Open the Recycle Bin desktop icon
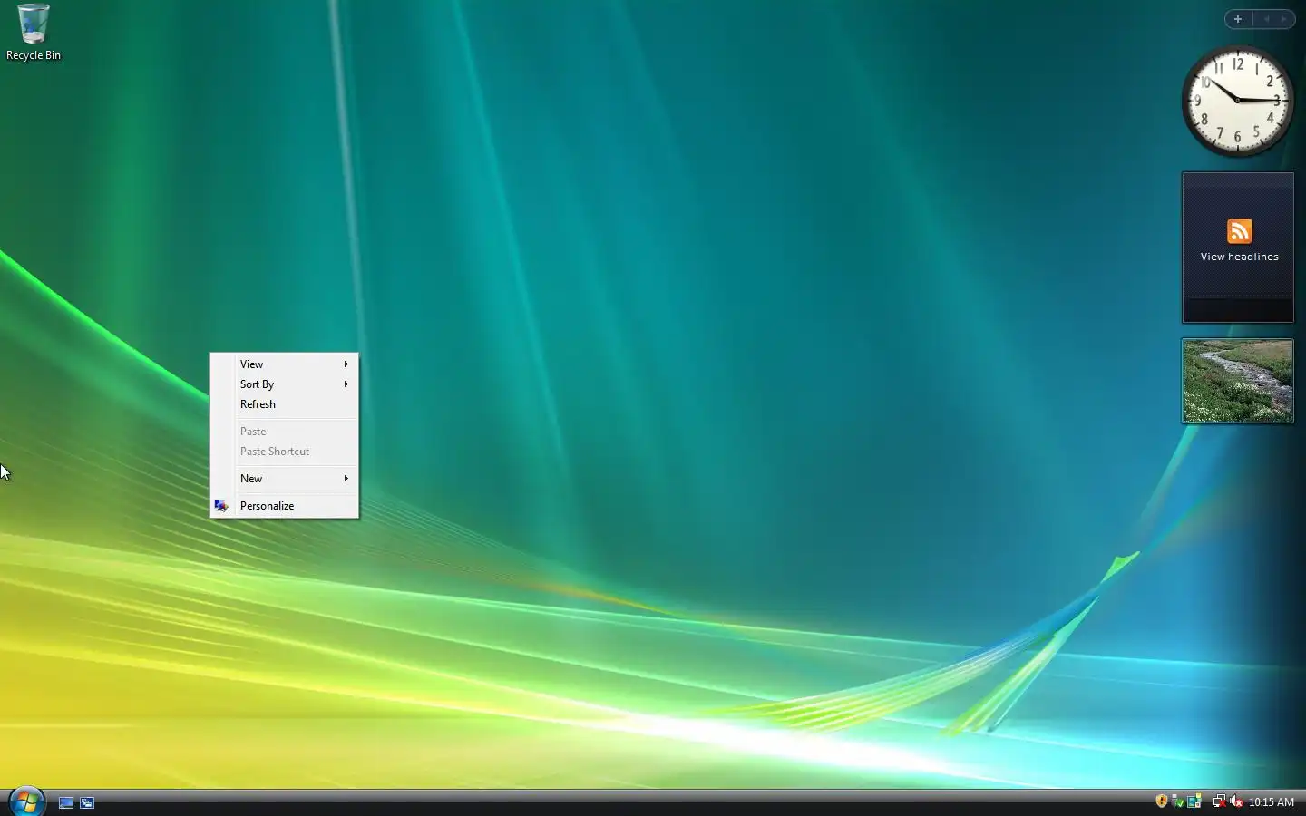This screenshot has height=816, width=1306. coord(33,33)
